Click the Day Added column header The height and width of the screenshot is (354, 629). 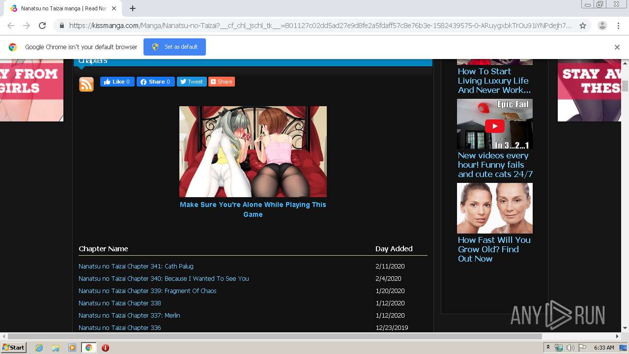point(394,249)
